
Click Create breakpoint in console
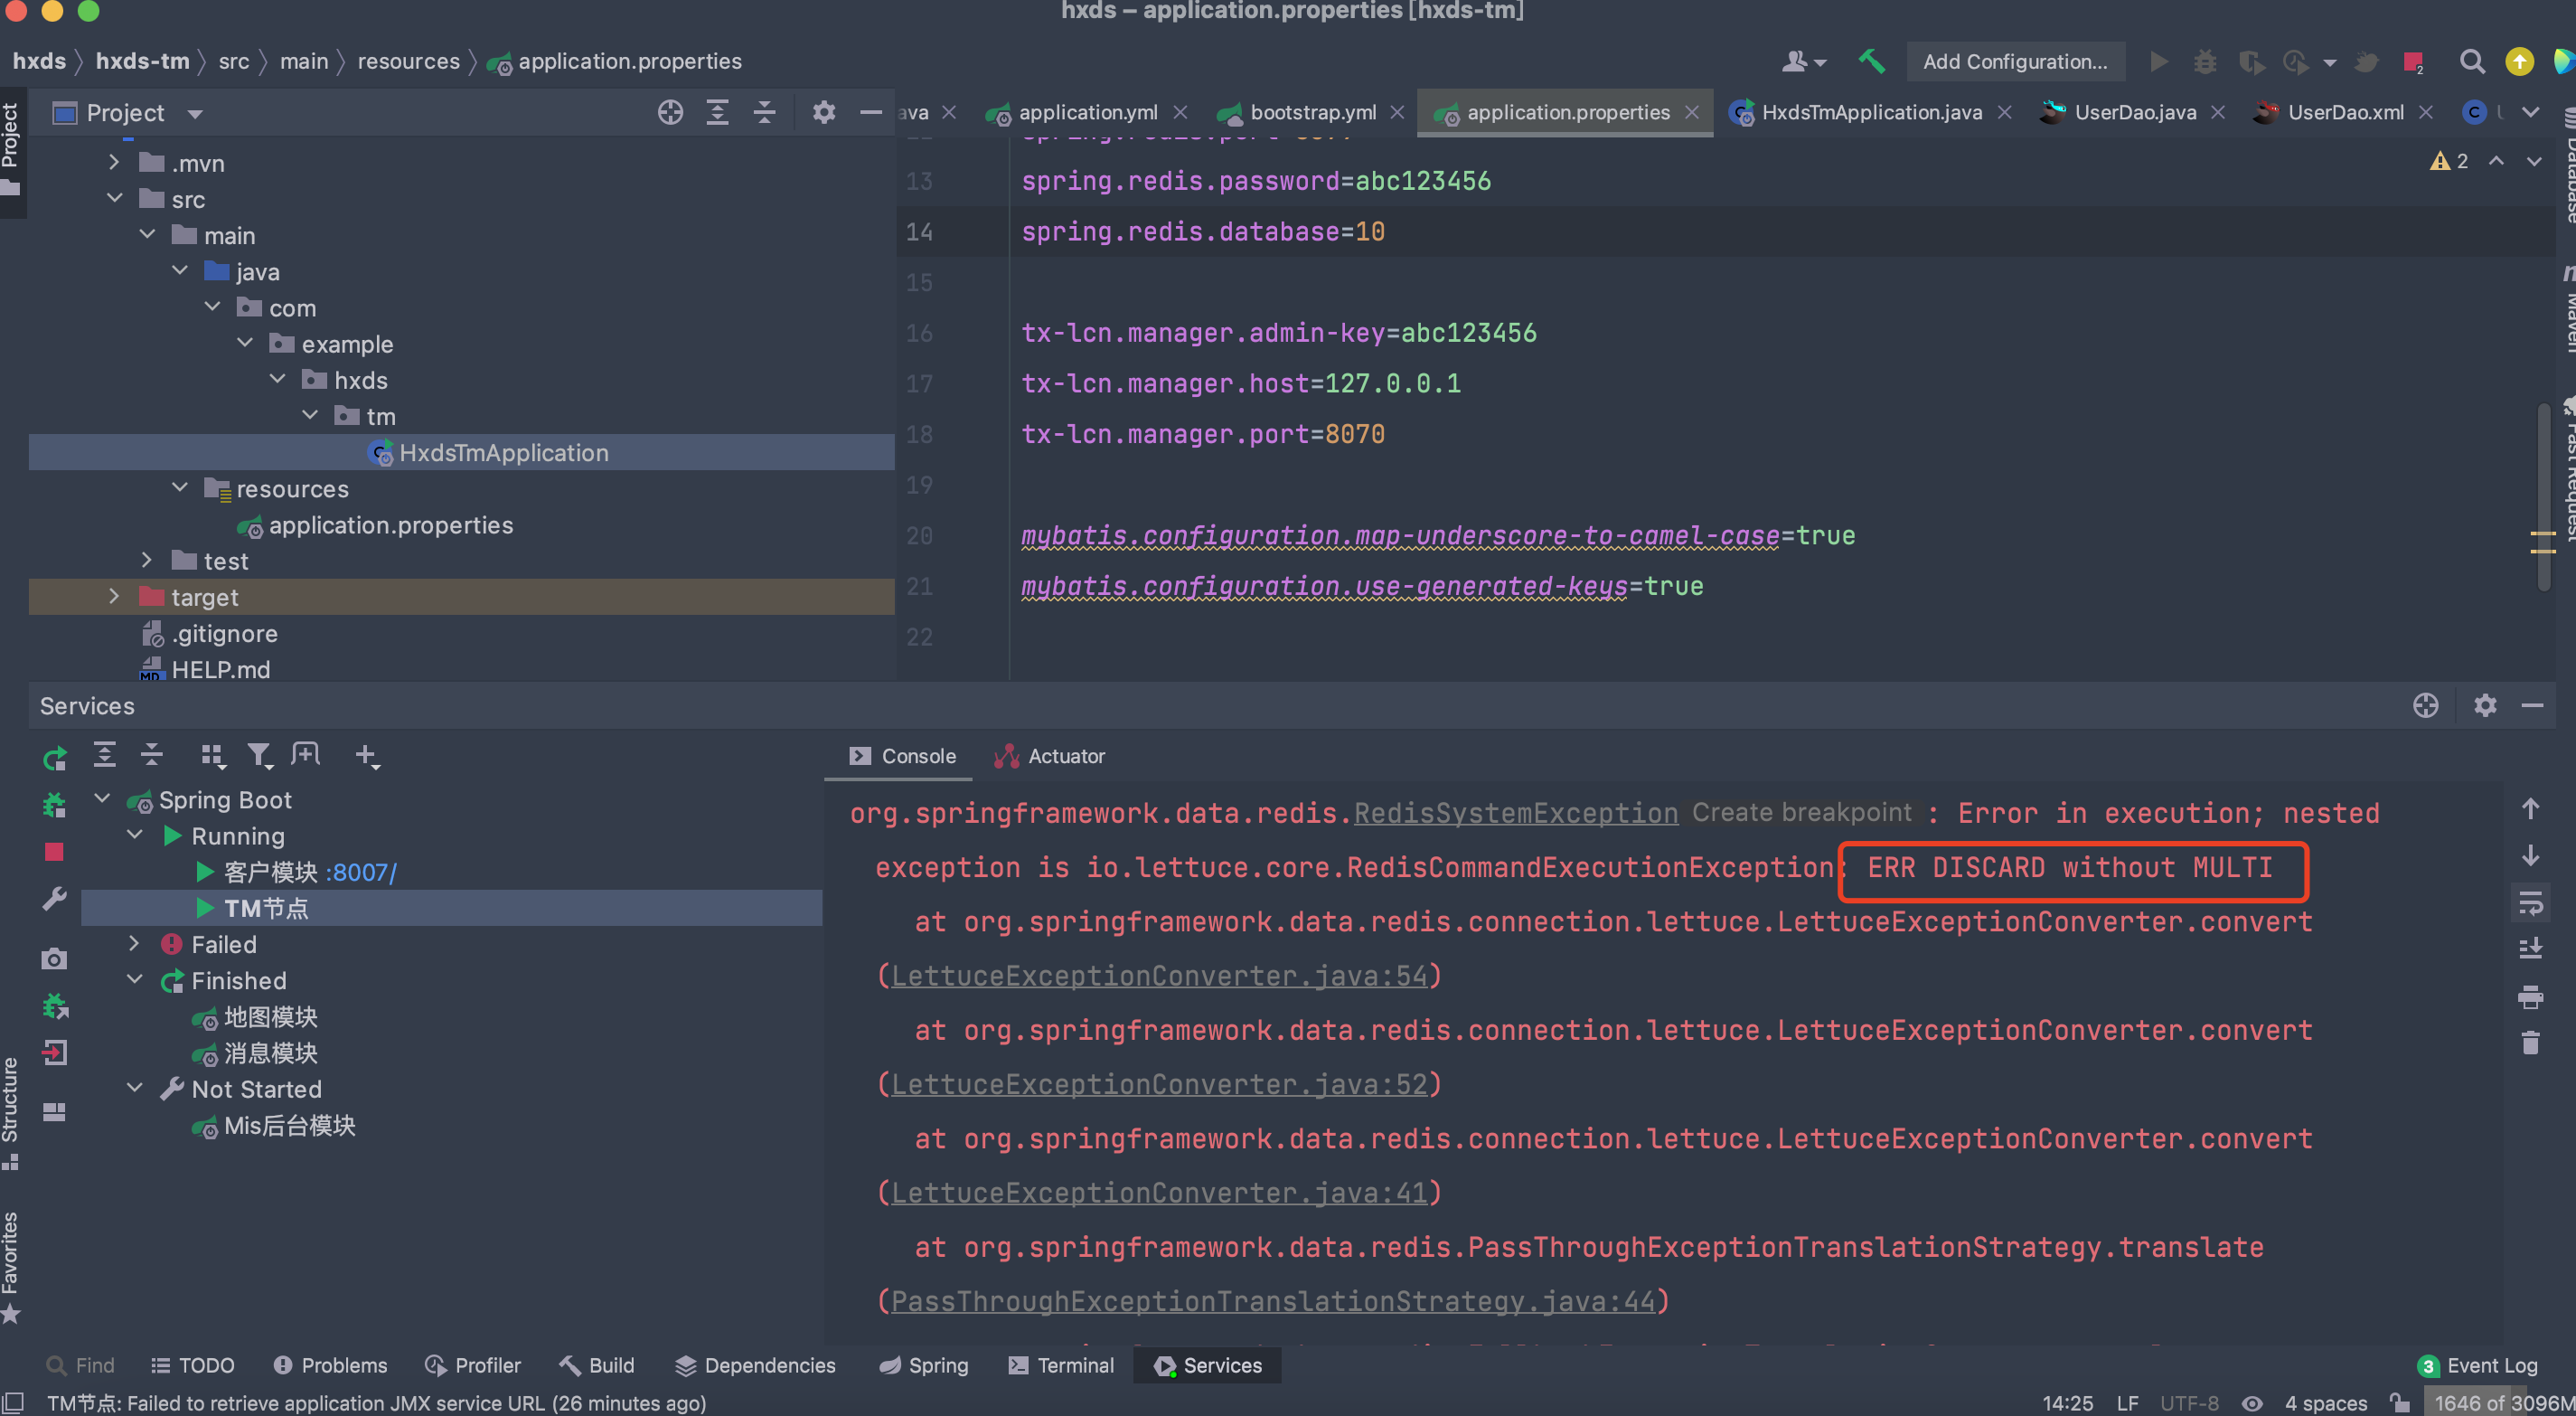pyautogui.click(x=1801, y=812)
